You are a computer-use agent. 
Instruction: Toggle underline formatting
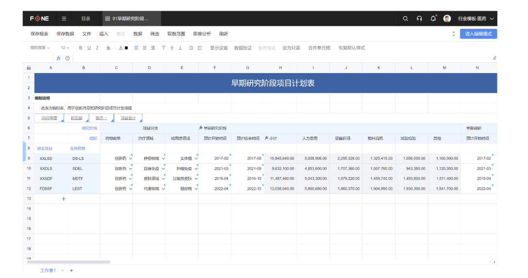click(89, 48)
